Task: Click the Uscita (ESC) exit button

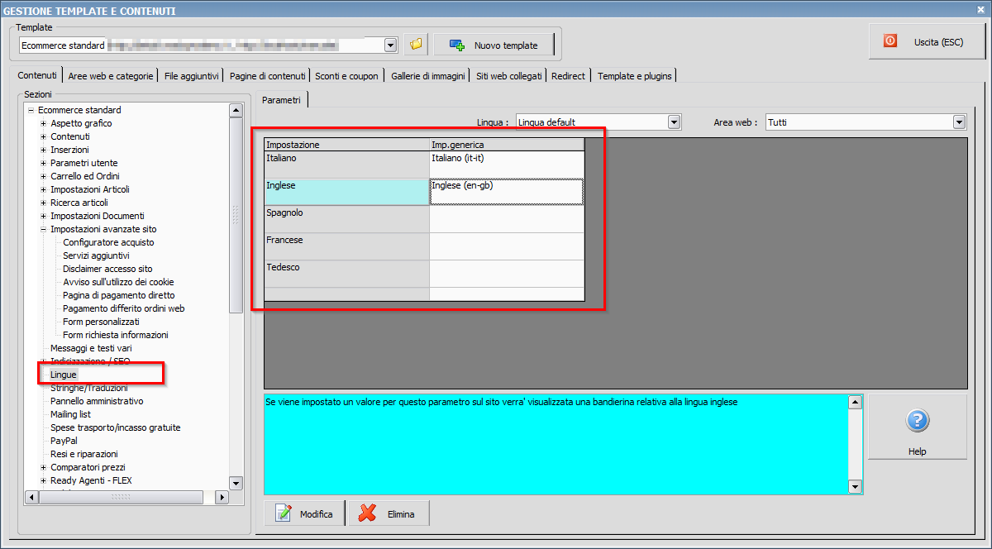Action: [926, 41]
